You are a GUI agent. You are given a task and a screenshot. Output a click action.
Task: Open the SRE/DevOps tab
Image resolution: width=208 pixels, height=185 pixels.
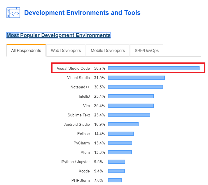(146, 50)
